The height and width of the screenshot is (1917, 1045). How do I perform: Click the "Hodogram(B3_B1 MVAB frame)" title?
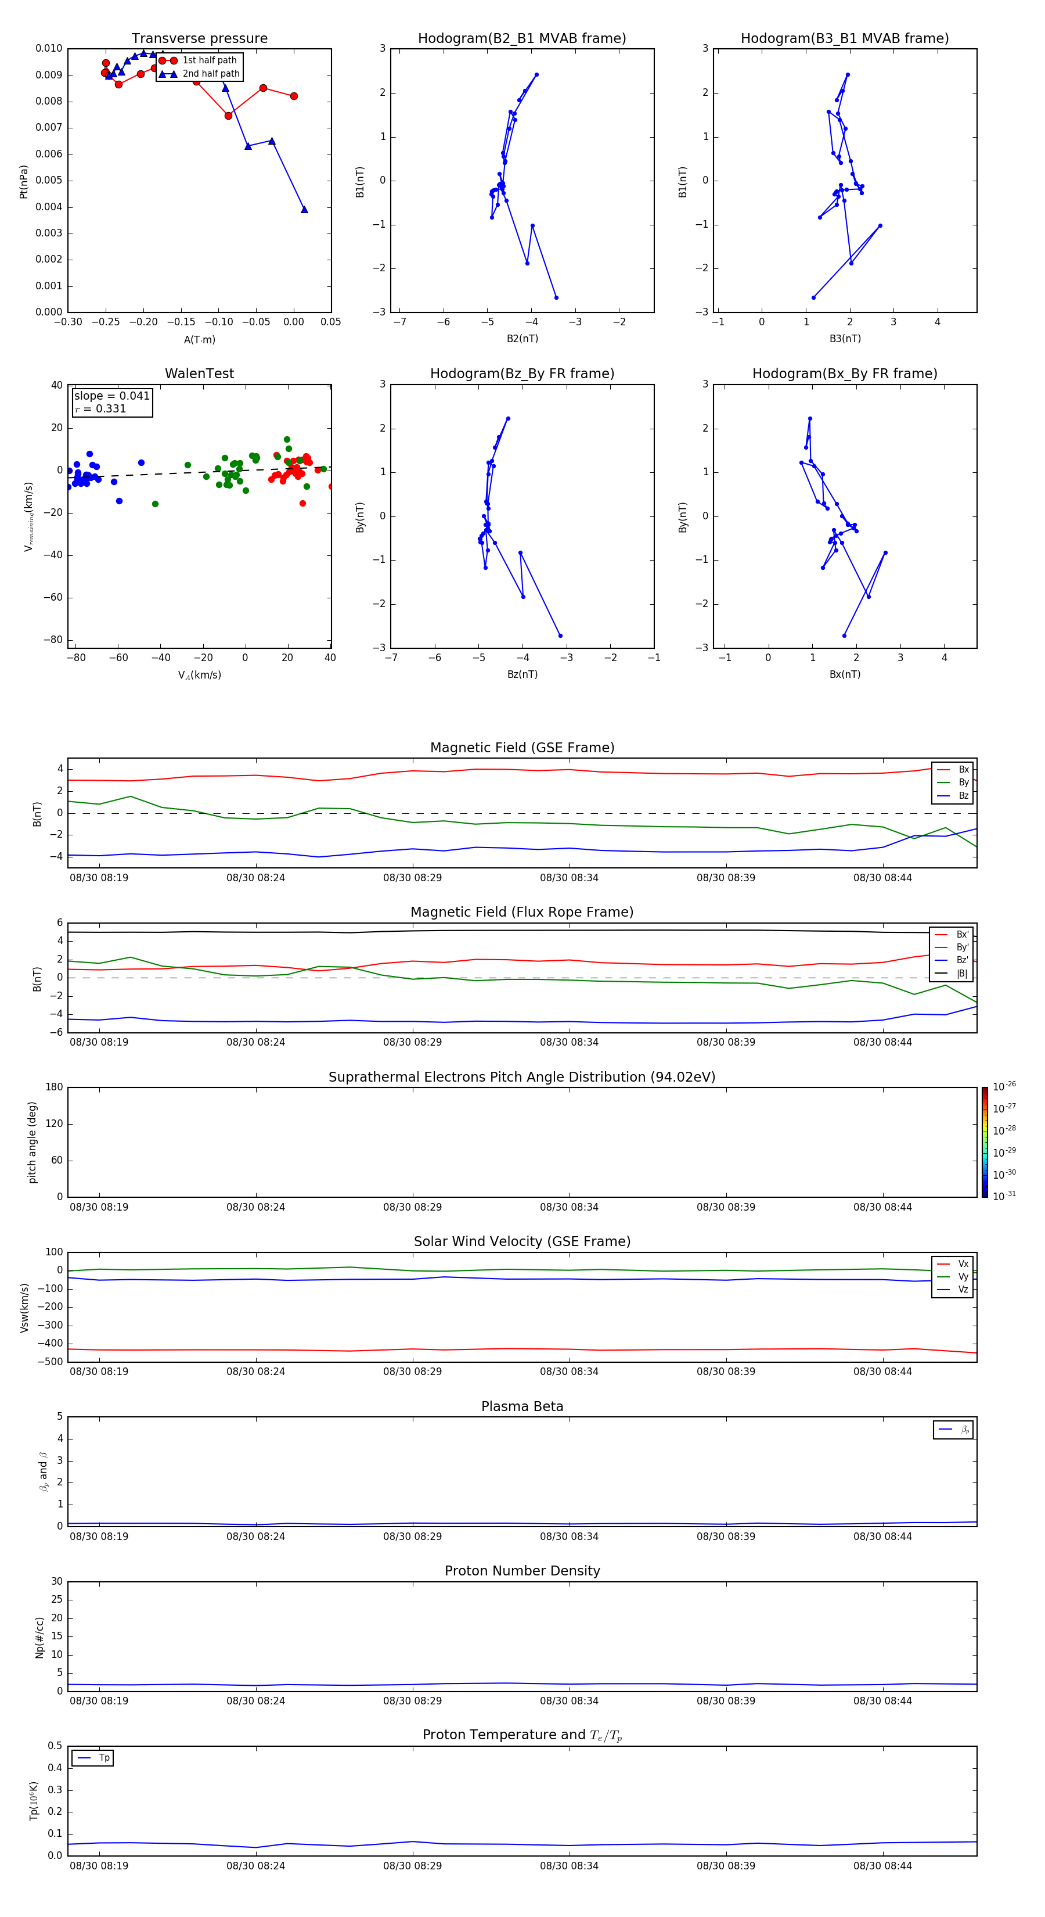[845, 39]
